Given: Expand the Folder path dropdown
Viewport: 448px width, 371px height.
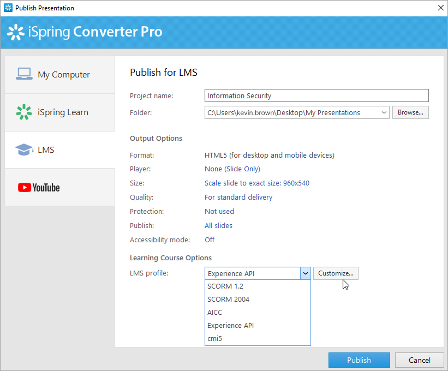Looking at the screenshot, I should [x=384, y=113].
